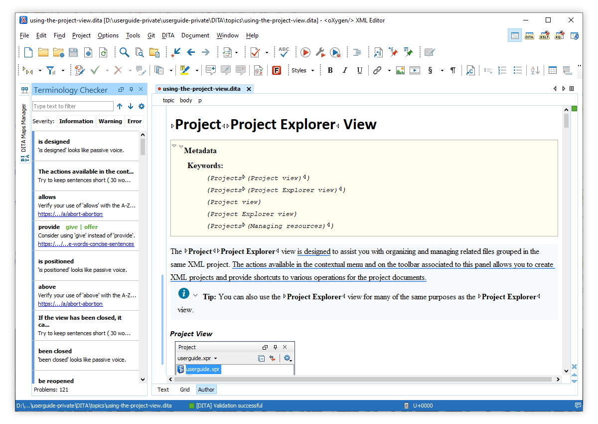
Task: Click the red F Fluenta icon
Action: (x=277, y=70)
